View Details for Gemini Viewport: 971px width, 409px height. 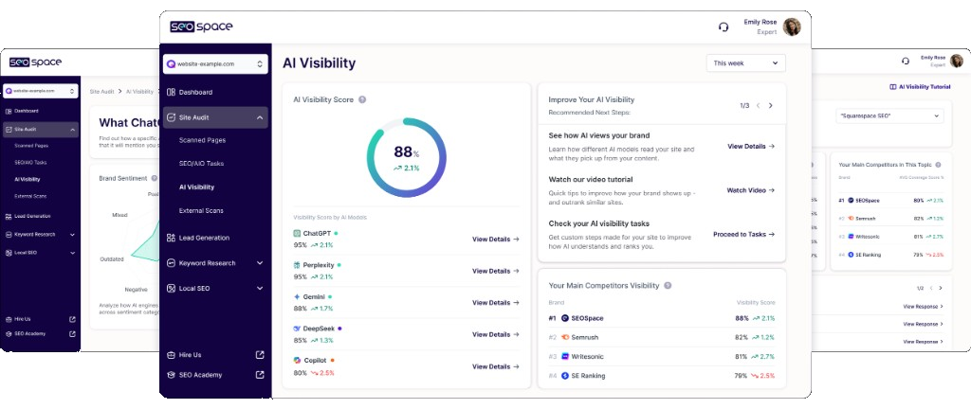pos(495,303)
